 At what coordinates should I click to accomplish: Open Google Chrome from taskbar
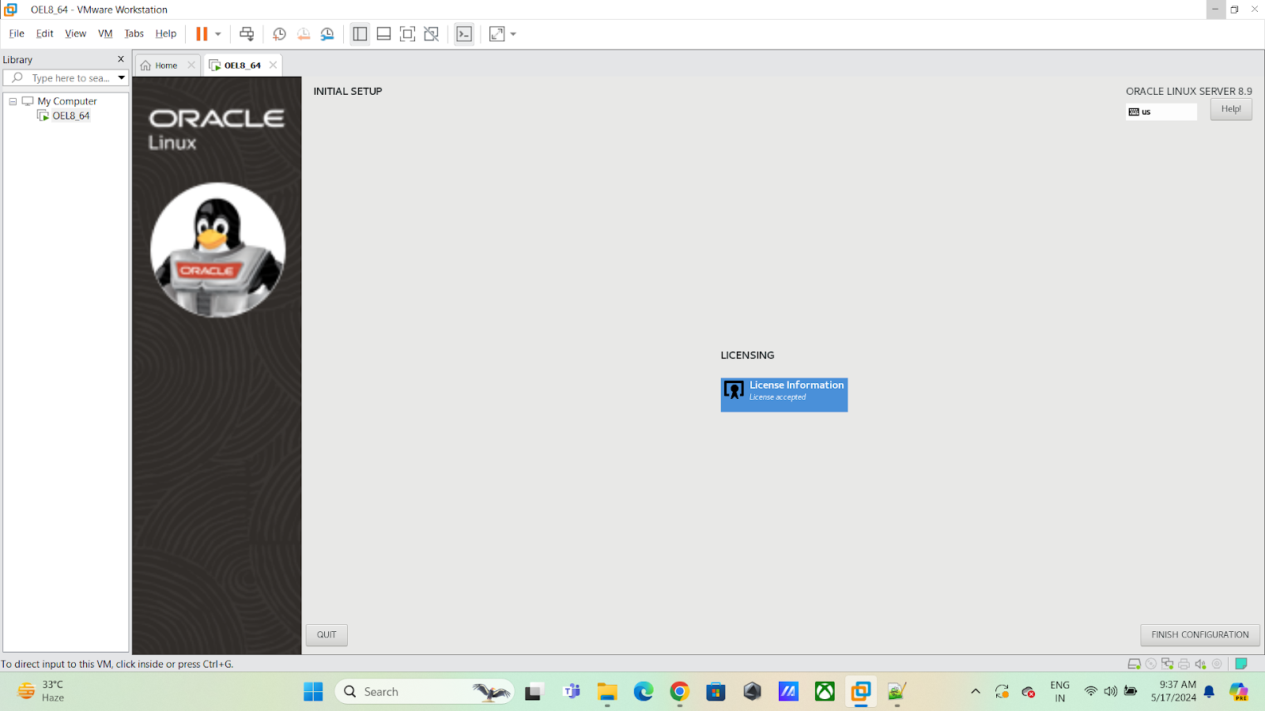coord(680,692)
